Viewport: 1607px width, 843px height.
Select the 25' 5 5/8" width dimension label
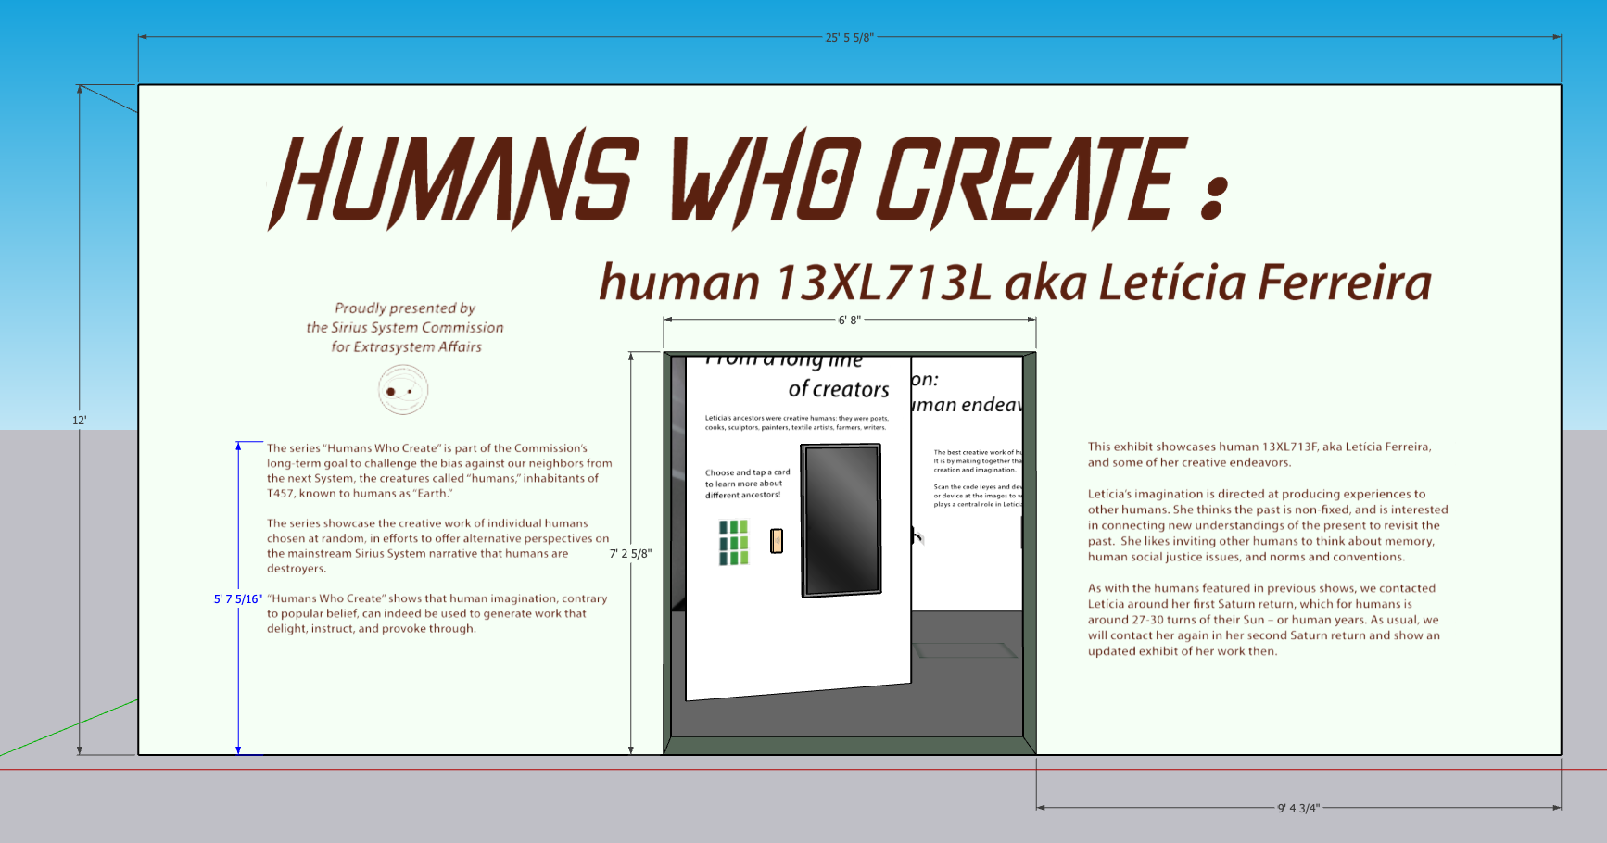click(x=849, y=38)
